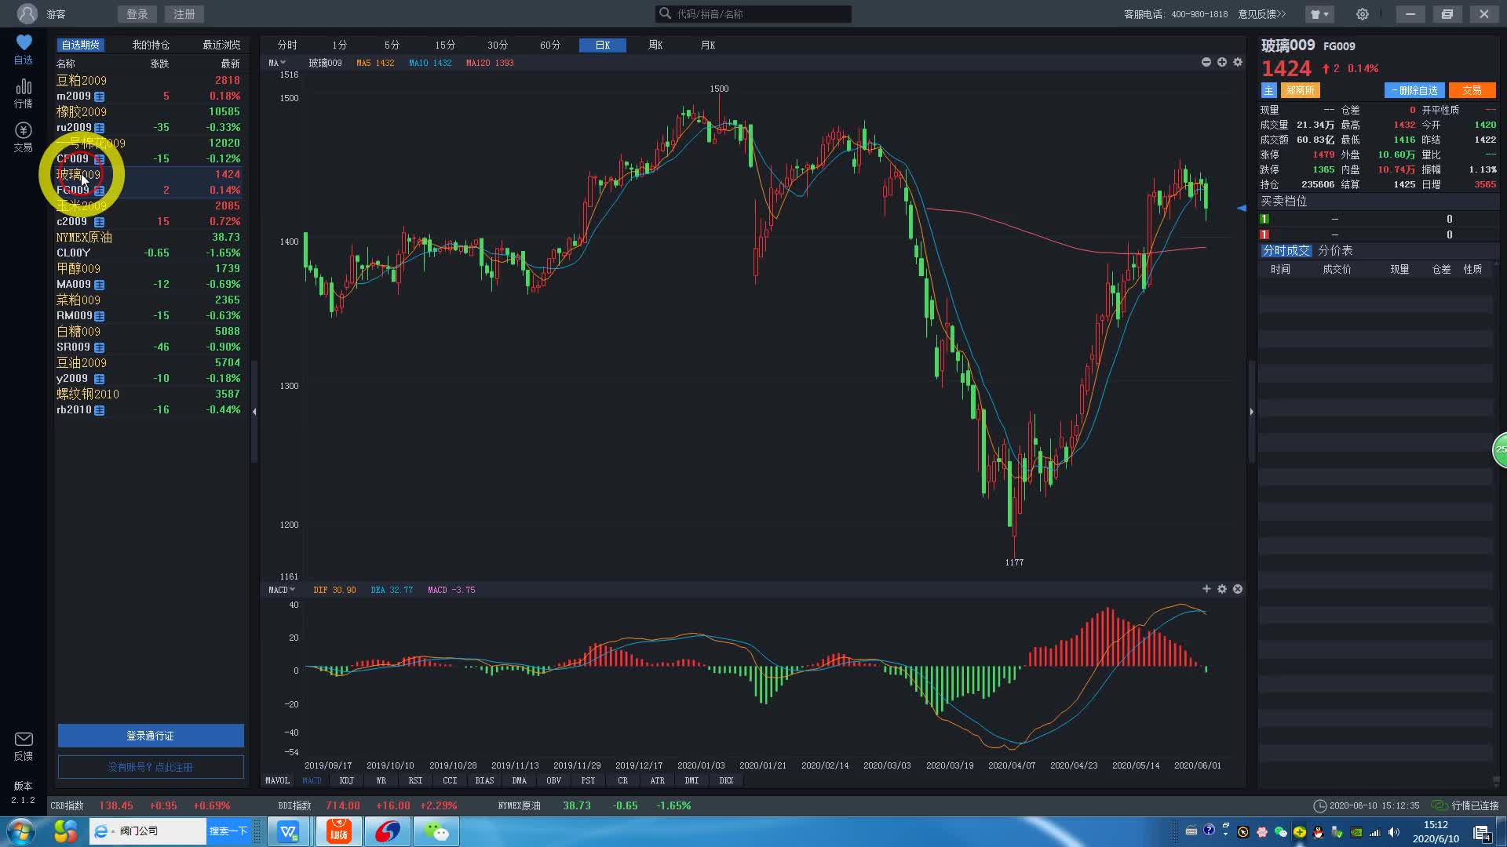Select the 最近浏览 tab in the watchlist
Image resolution: width=1507 pixels, height=847 pixels.
[221, 45]
